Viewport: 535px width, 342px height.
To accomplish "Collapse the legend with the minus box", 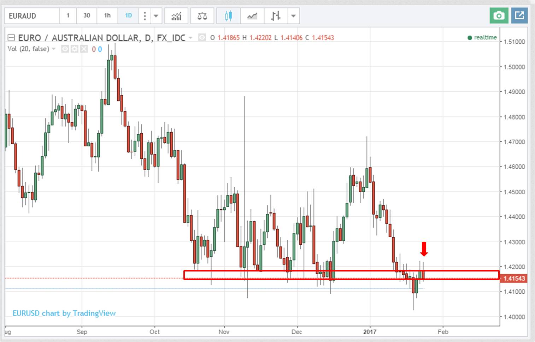I will (11, 37).
